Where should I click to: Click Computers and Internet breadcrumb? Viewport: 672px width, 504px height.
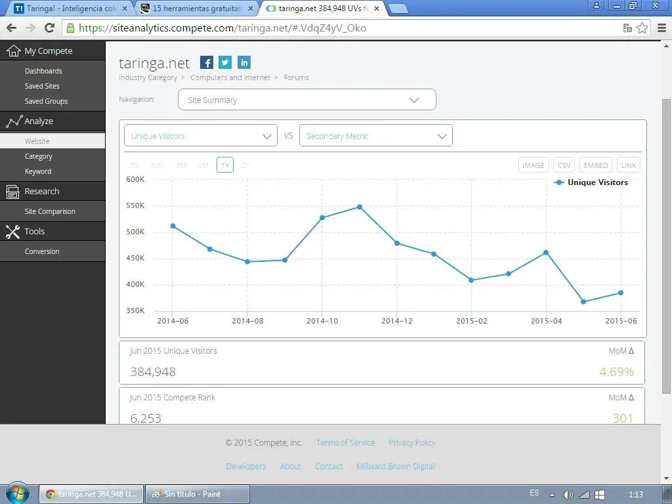pyautogui.click(x=230, y=77)
